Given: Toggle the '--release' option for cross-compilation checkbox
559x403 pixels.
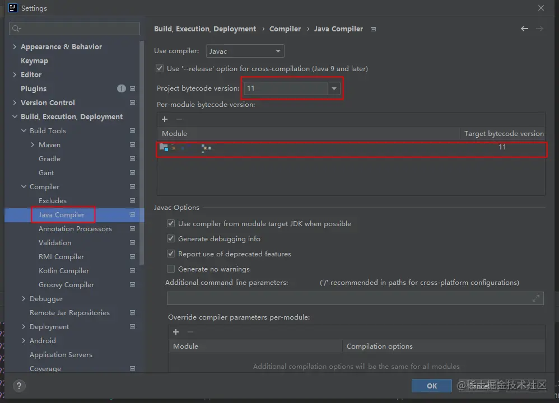Looking at the screenshot, I should point(160,68).
